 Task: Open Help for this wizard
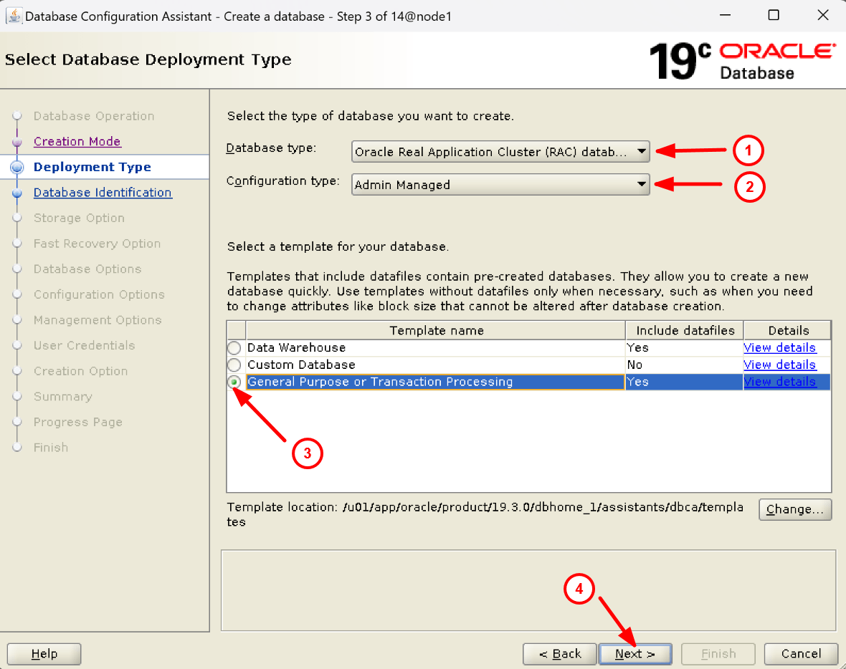pyautogui.click(x=44, y=654)
